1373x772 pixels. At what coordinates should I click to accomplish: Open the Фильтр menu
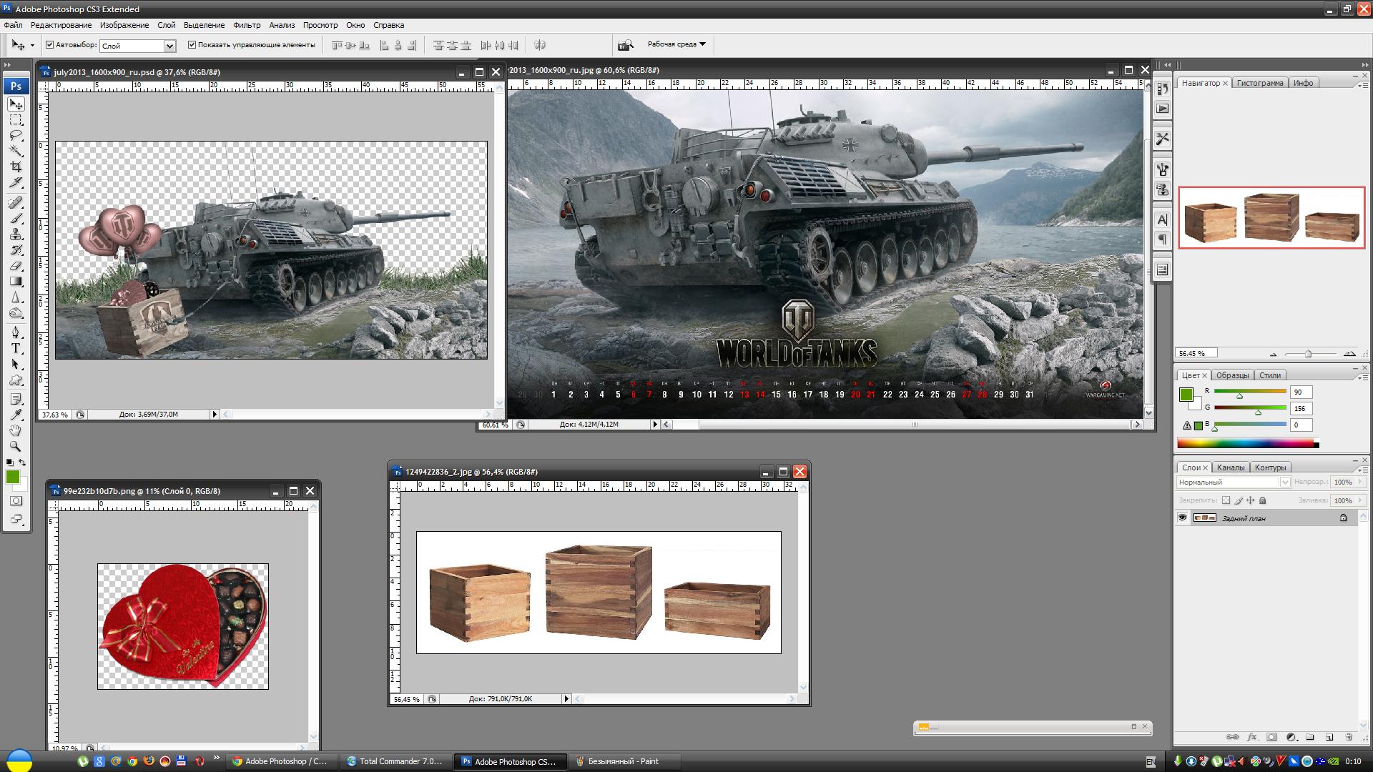pyautogui.click(x=247, y=25)
